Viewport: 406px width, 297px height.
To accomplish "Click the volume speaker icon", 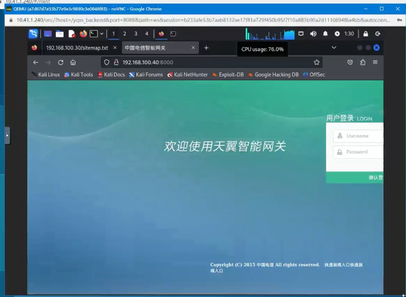I will coord(313,34).
